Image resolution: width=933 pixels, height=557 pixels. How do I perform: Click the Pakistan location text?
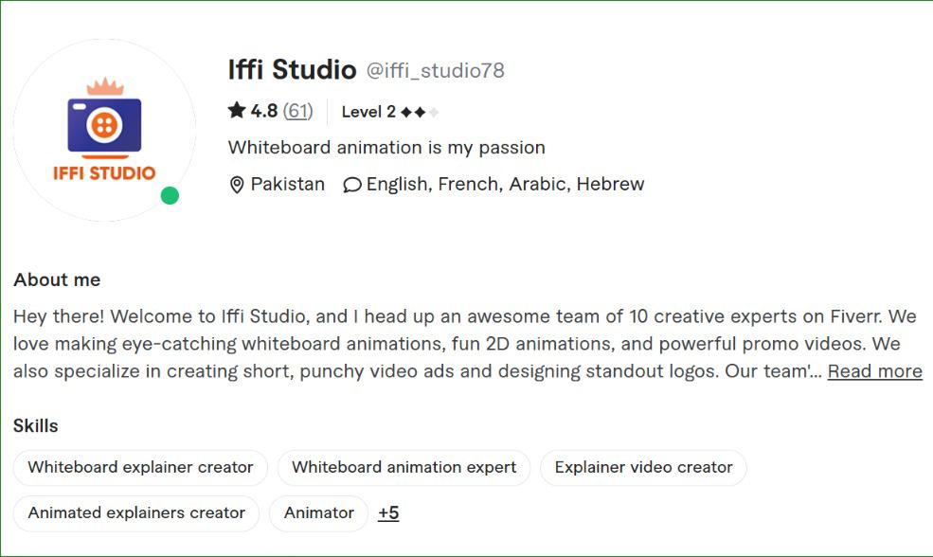point(287,184)
